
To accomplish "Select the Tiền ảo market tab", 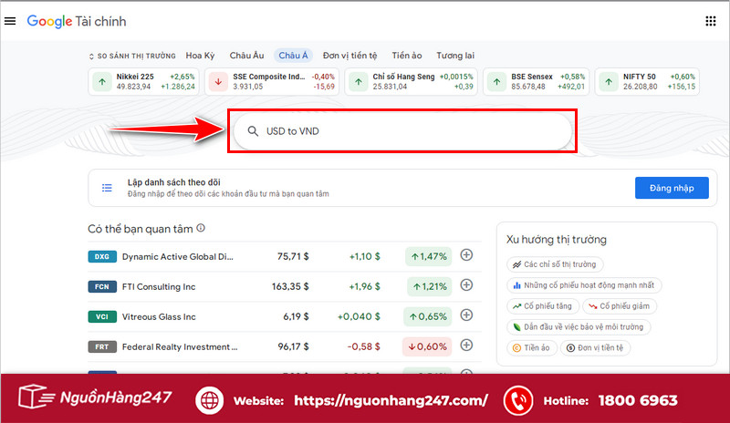I will pyautogui.click(x=407, y=56).
